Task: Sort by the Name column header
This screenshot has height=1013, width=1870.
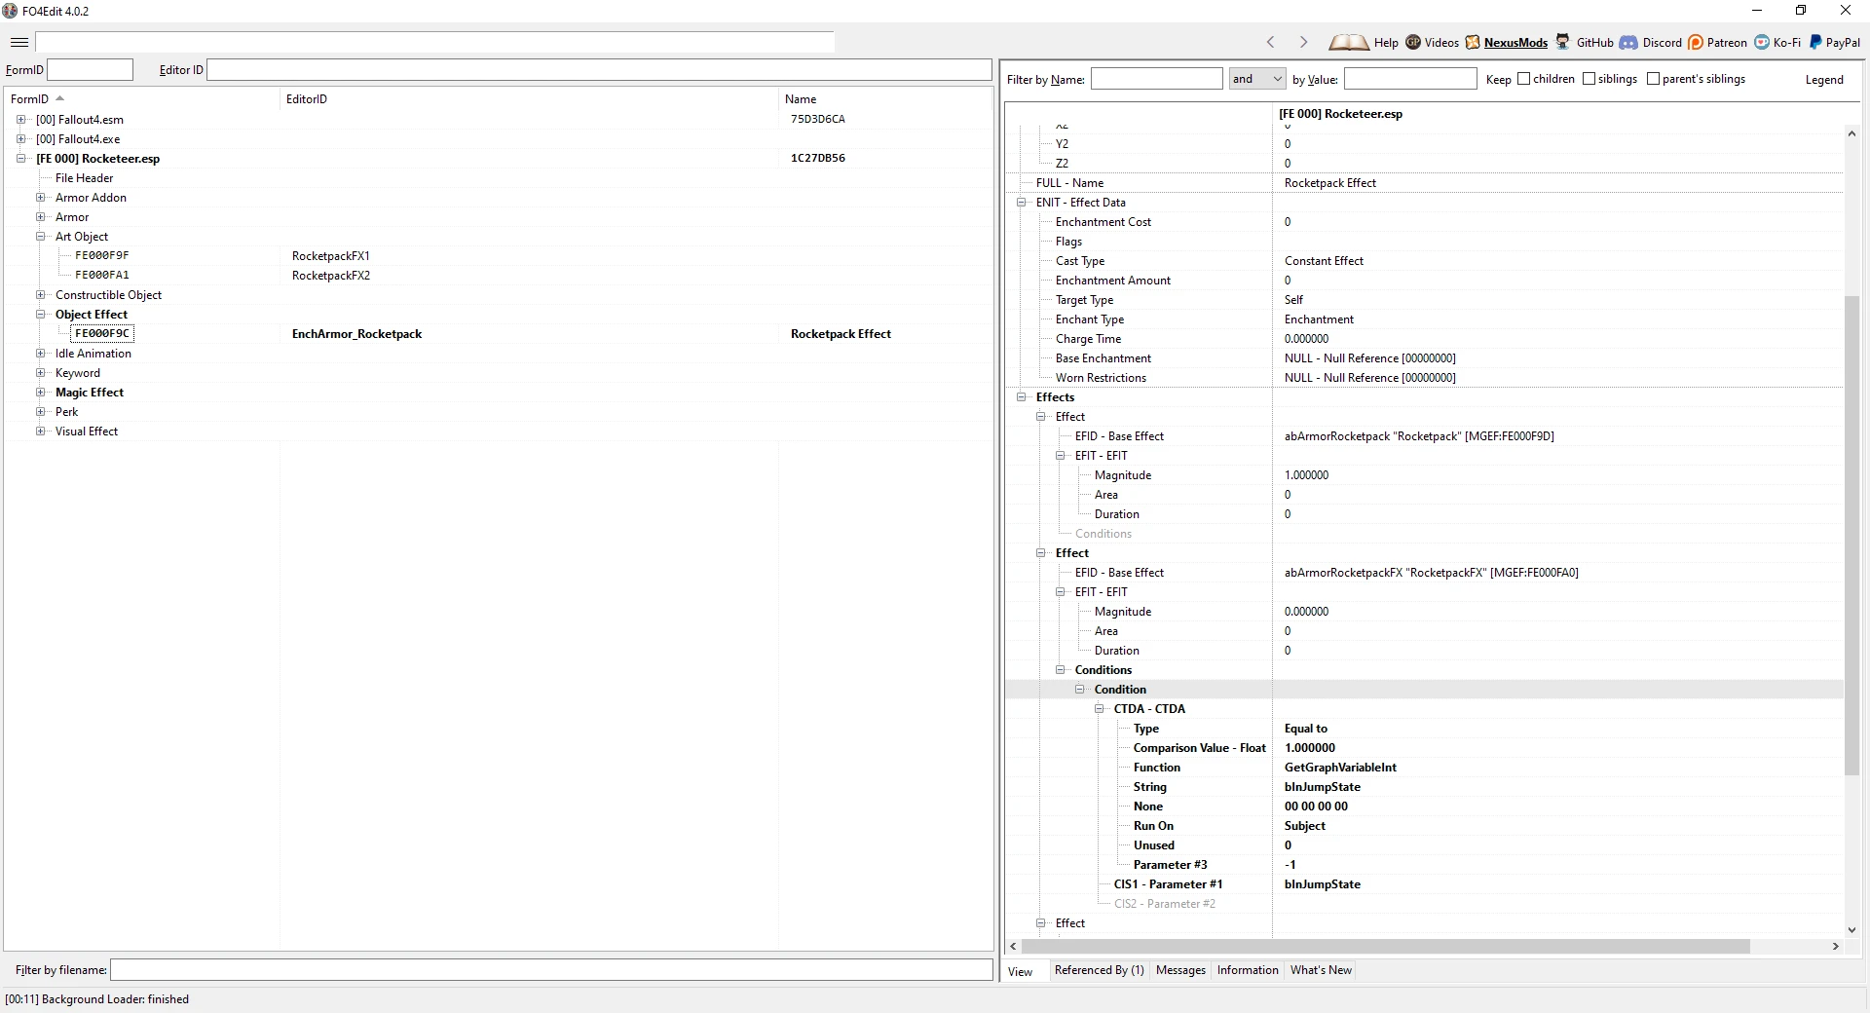Action: pyautogui.click(x=884, y=99)
